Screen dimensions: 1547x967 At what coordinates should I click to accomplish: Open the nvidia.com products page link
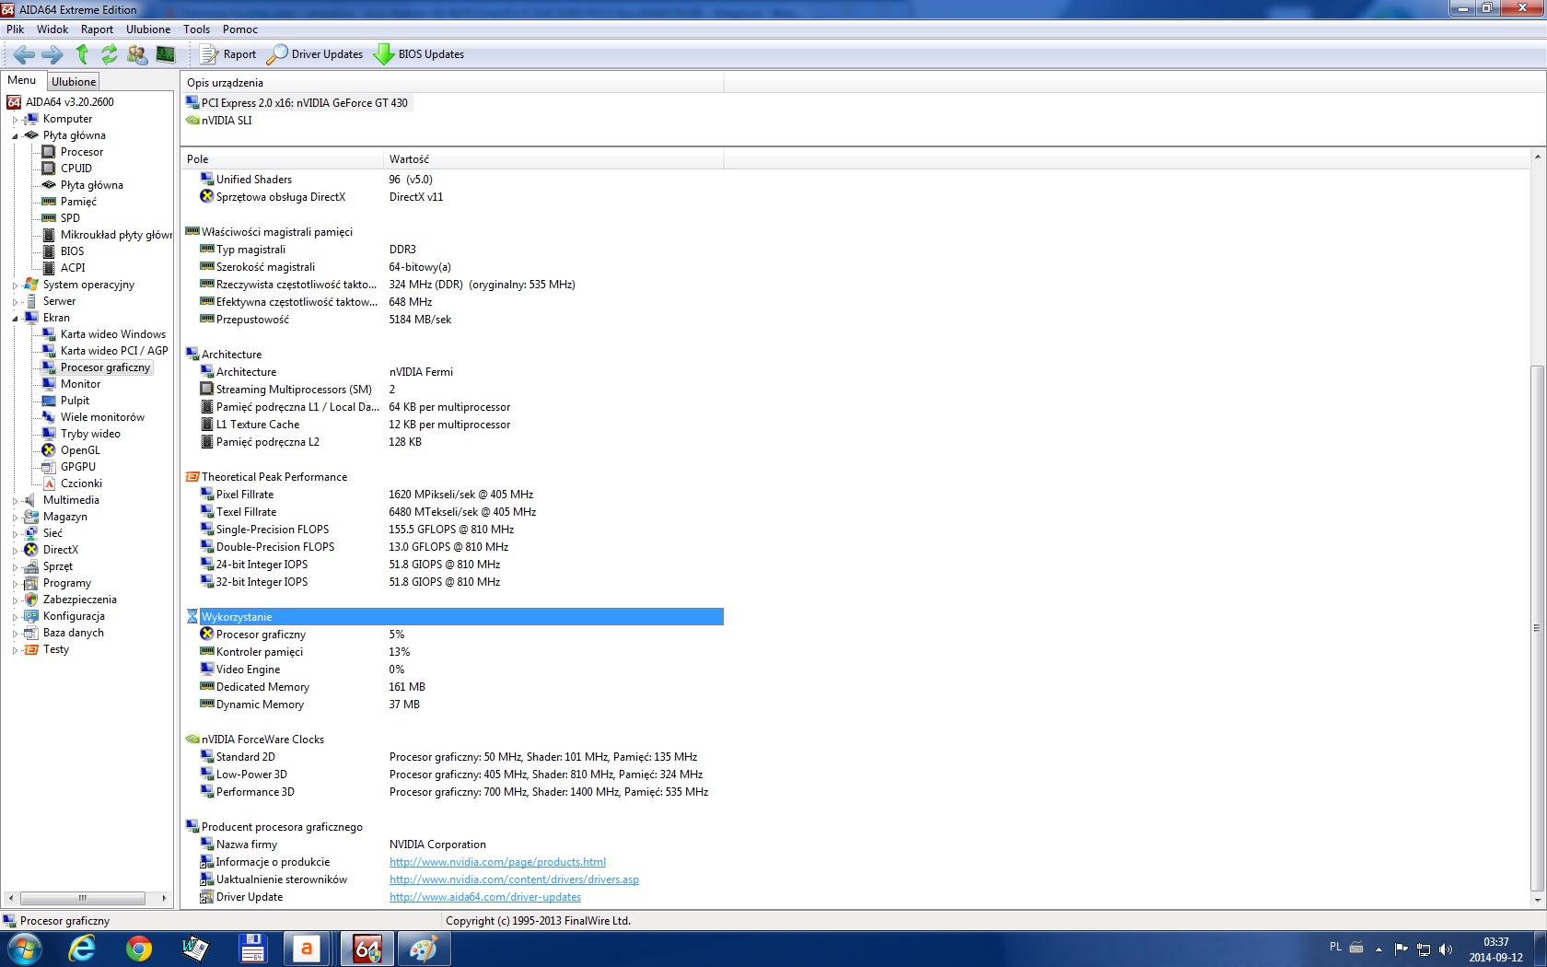[x=497, y=862]
